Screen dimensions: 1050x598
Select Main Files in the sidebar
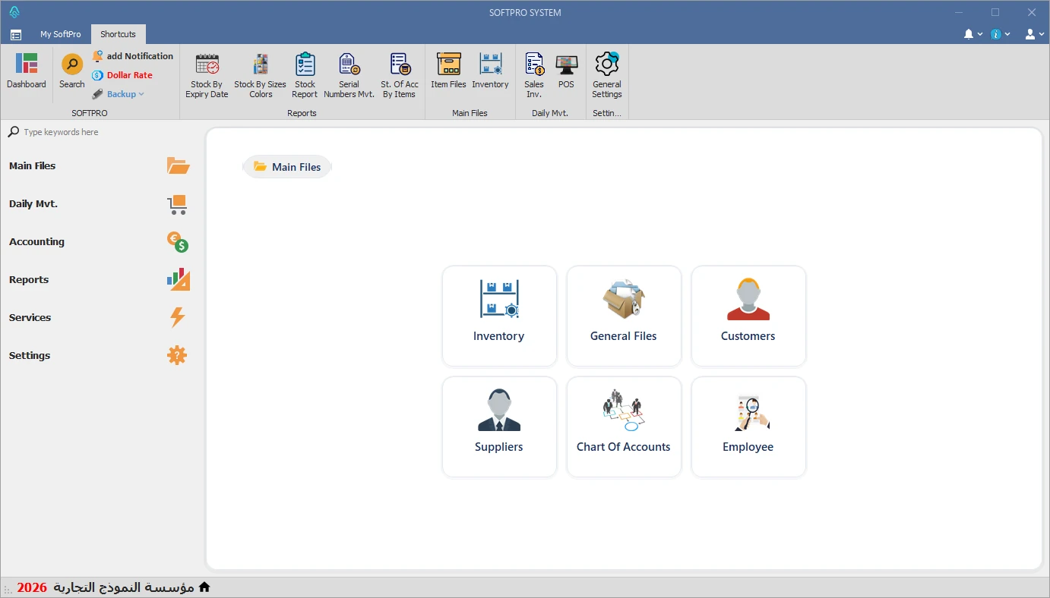click(99, 165)
